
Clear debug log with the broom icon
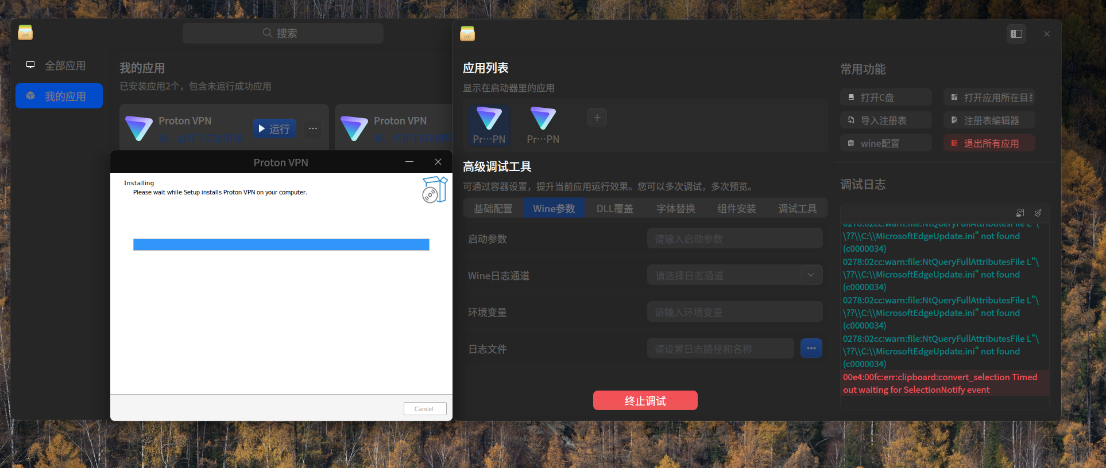(x=1038, y=213)
